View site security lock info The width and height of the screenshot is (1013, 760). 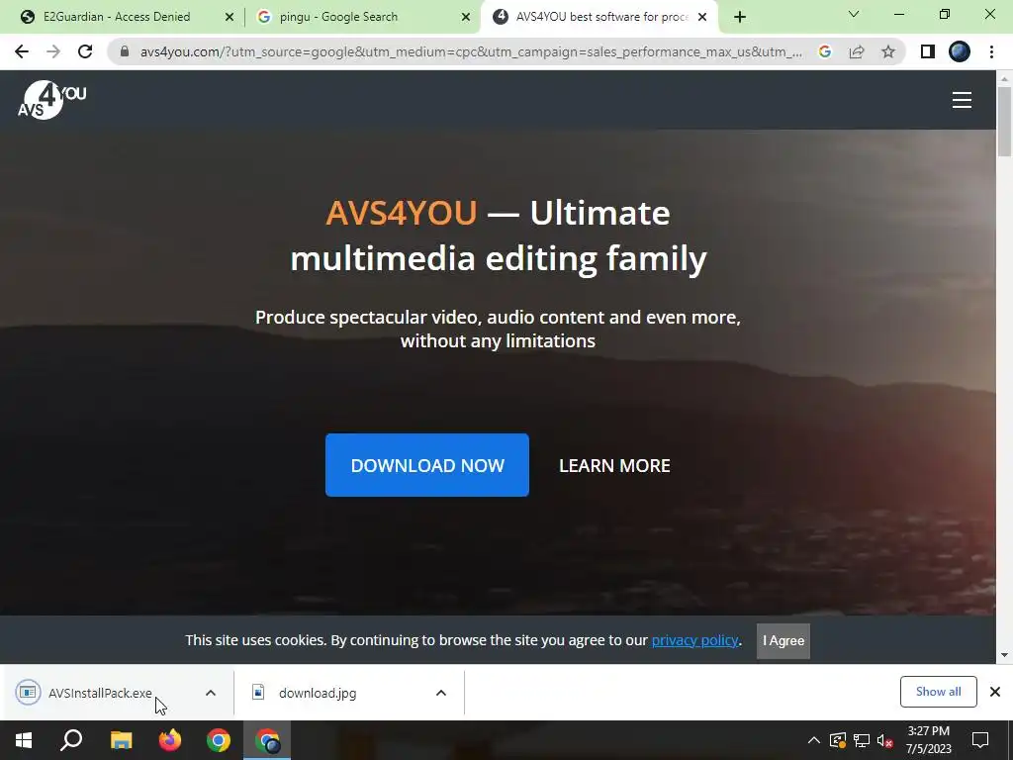(125, 51)
